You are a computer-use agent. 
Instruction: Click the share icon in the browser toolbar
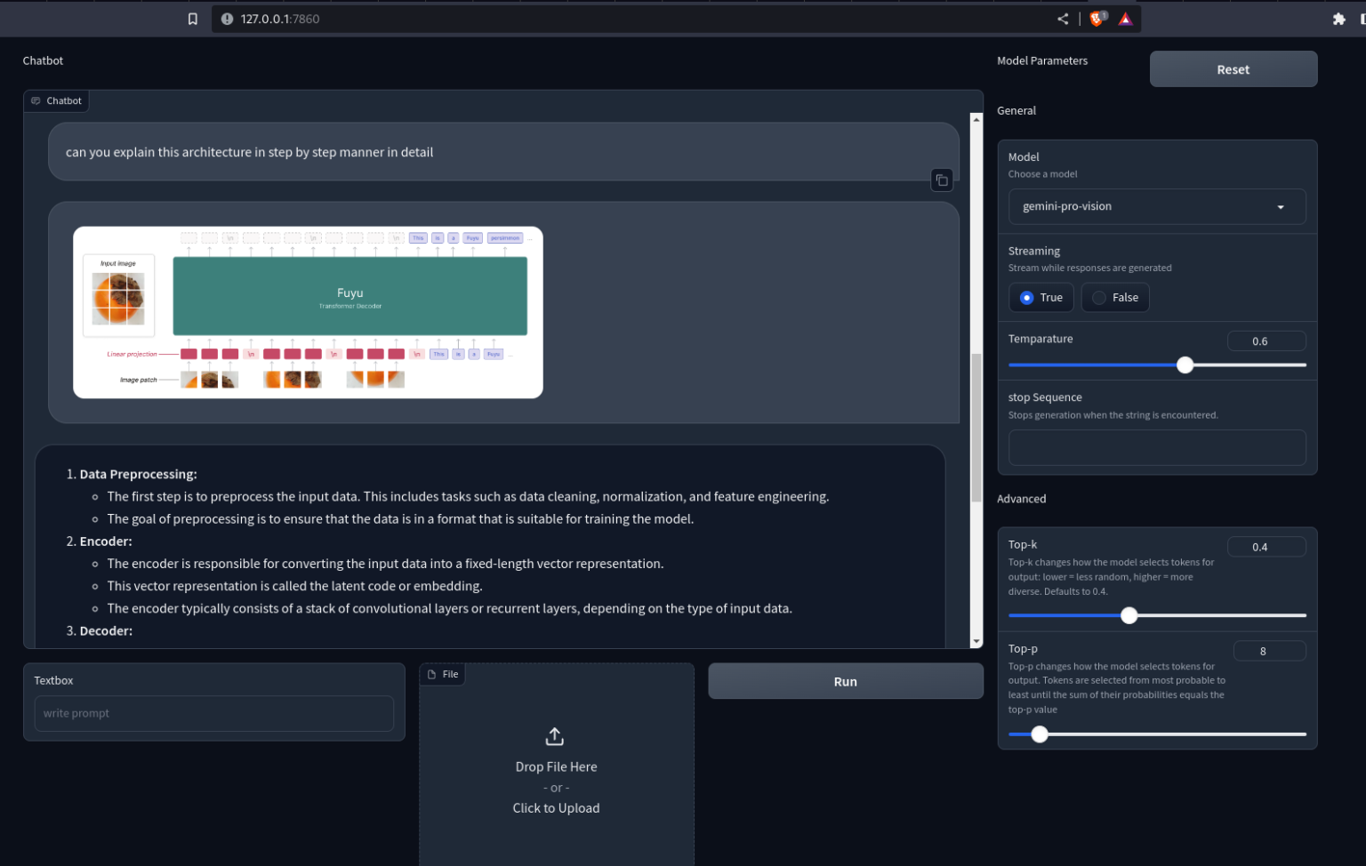click(x=1062, y=18)
